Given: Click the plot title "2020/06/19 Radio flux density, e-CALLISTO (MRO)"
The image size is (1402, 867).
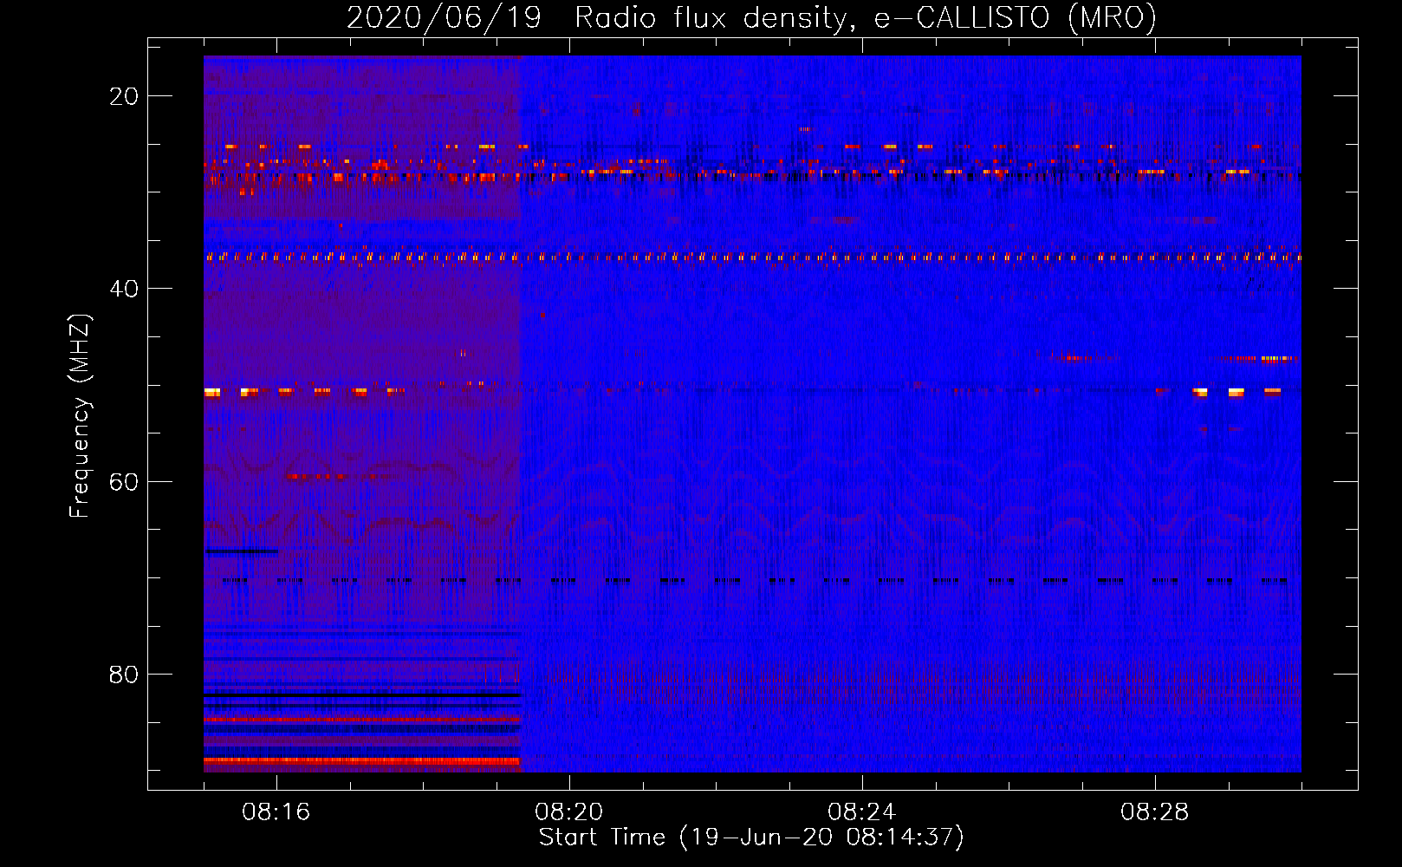Looking at the screenshot, I should click(751, 17).
